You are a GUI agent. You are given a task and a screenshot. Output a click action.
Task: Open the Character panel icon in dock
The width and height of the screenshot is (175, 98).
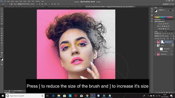point(152,19)
